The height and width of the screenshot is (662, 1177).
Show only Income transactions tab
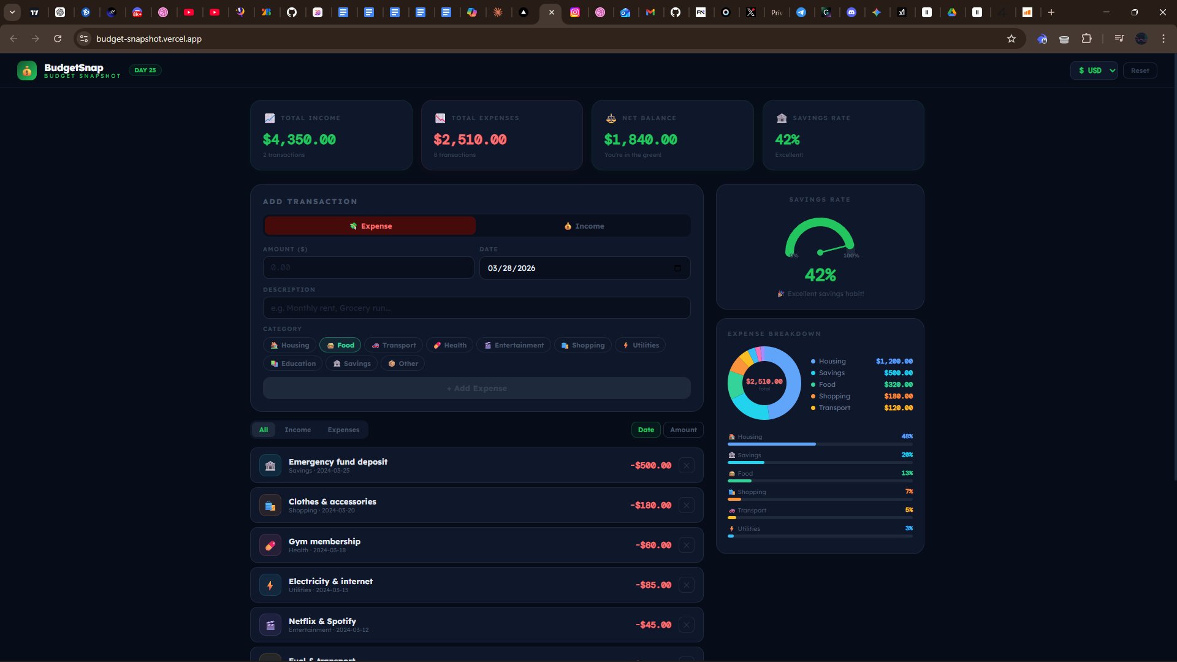pos(297,430)
